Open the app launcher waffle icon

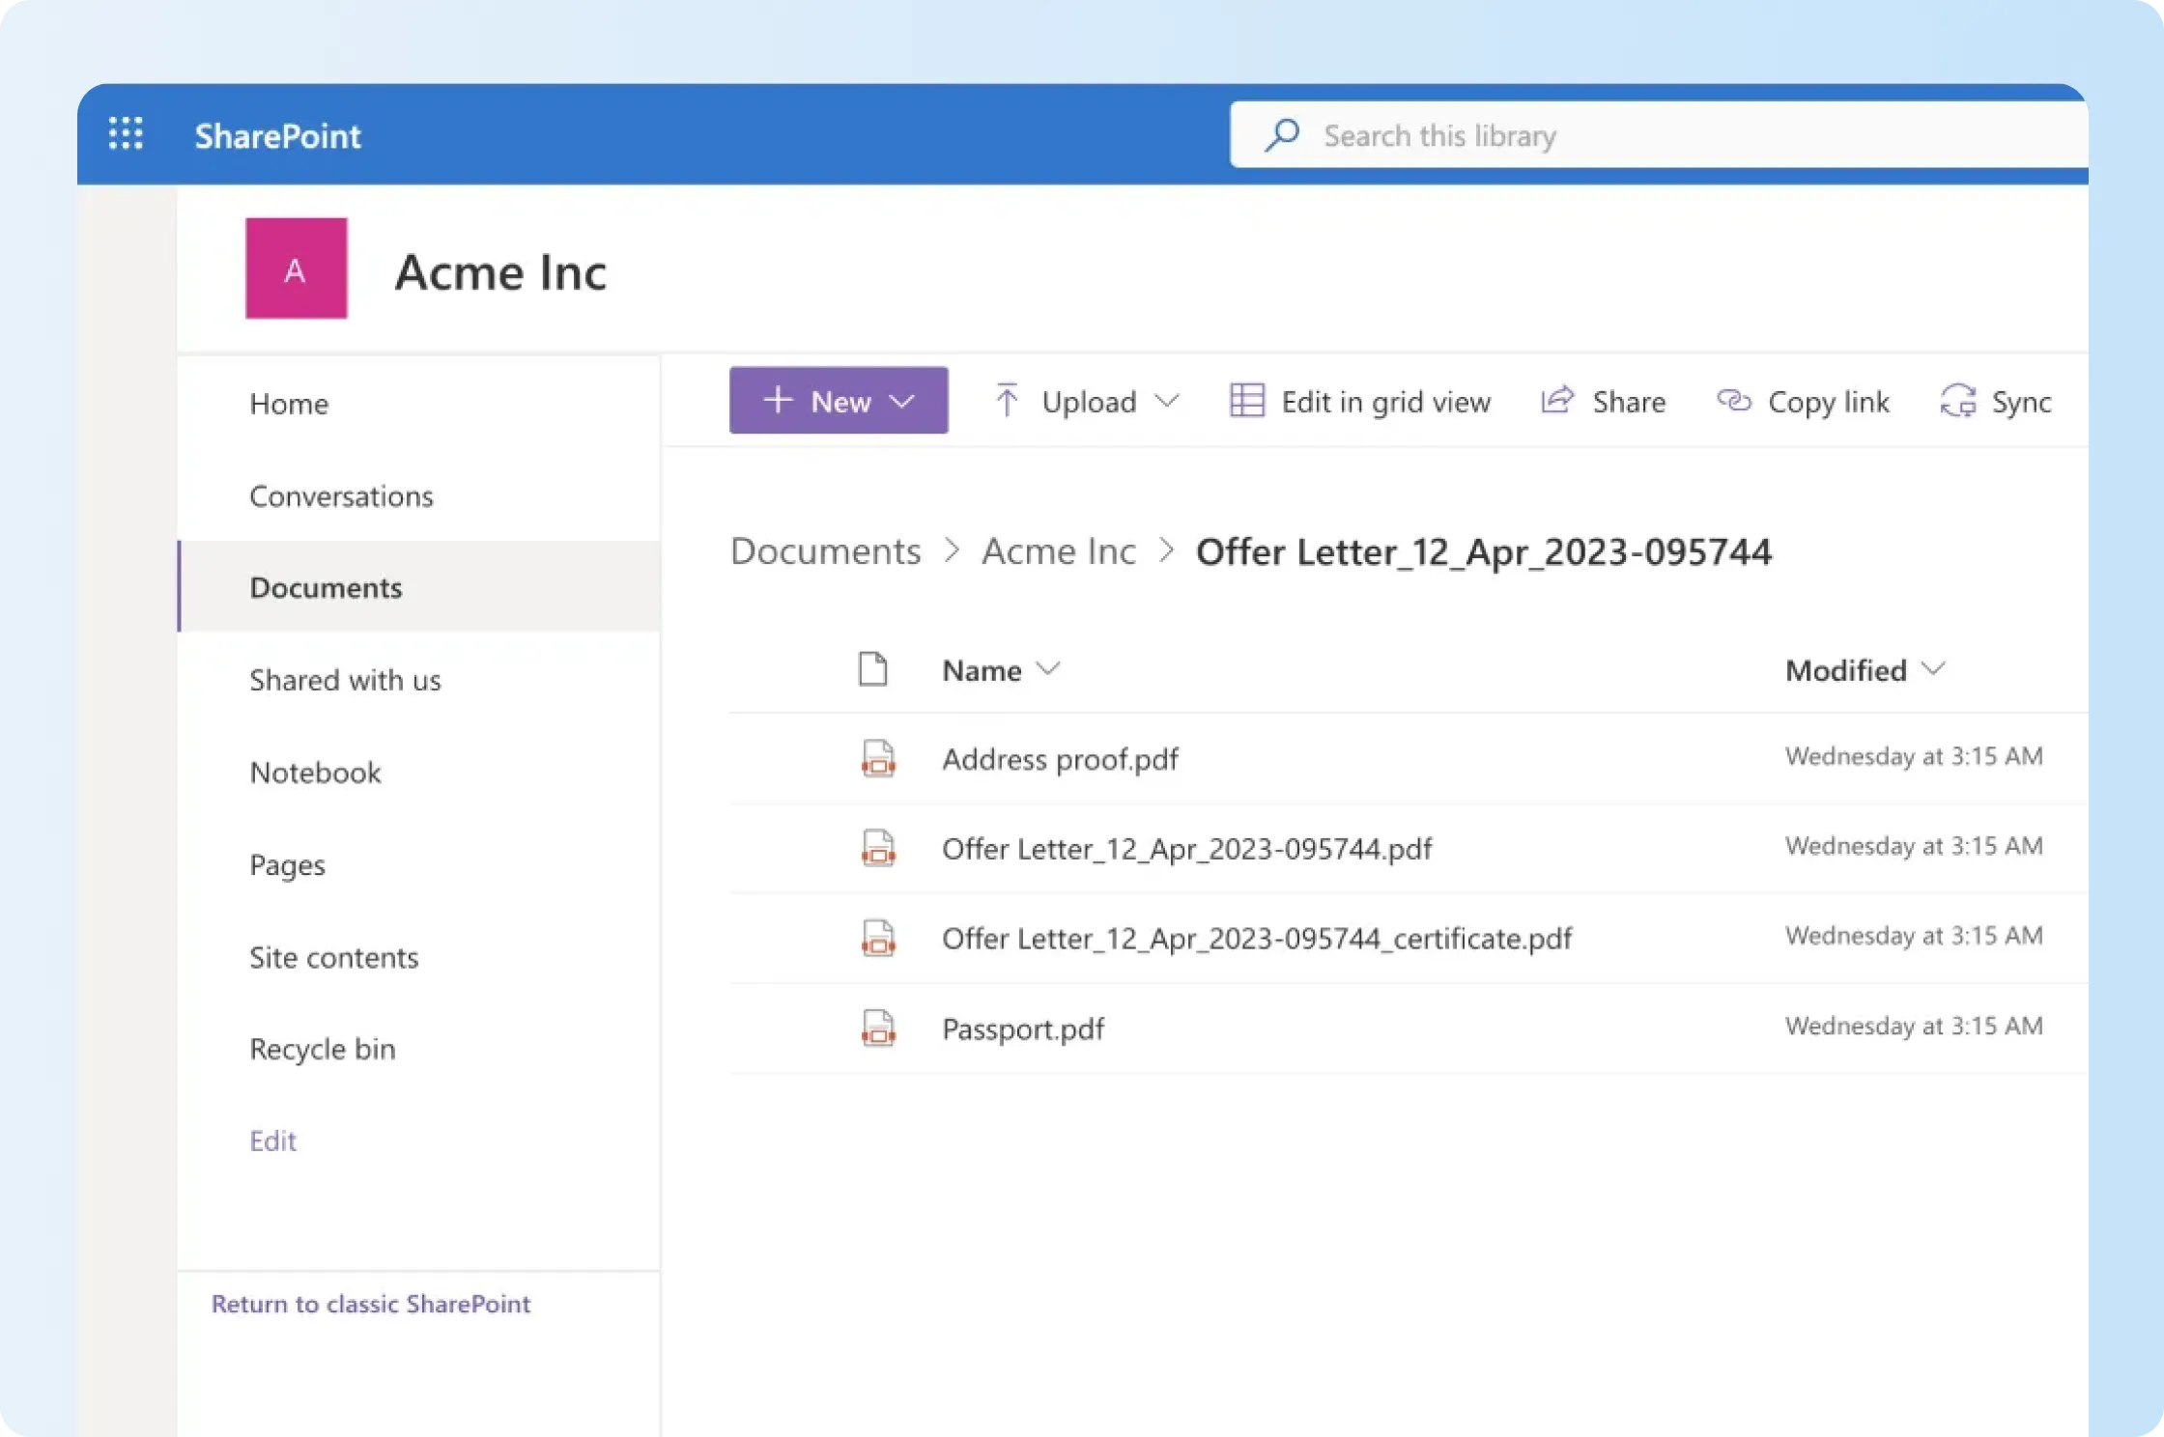126,133
